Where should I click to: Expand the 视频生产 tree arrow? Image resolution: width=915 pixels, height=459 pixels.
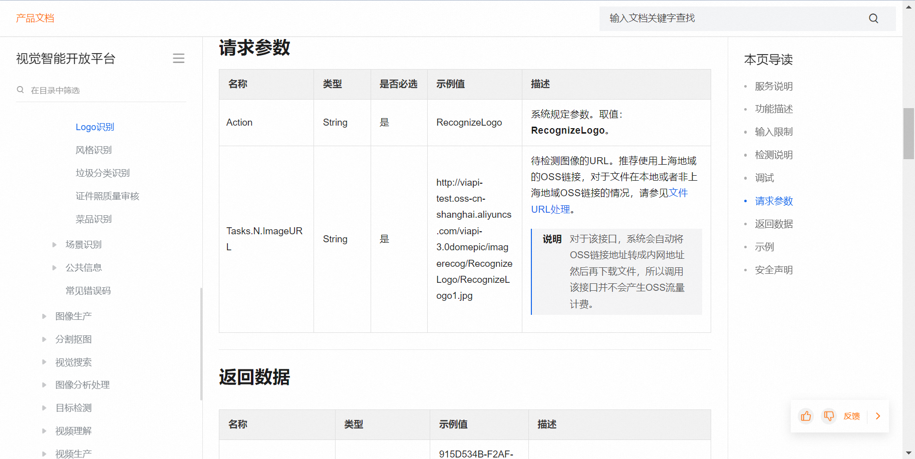(44, 453)
